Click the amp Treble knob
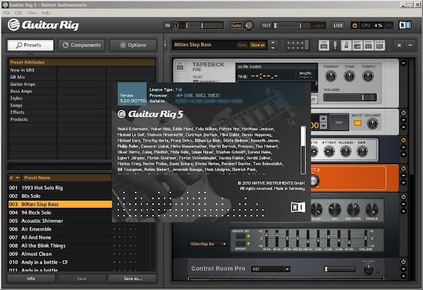The width and height of the screenshot is (423, 290). [371, 209]
